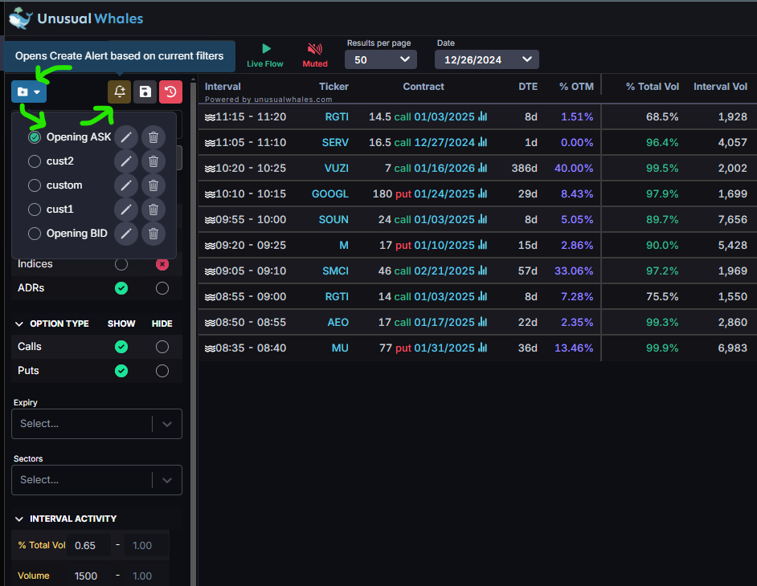Click the % Total Vol minimum field
This screenshot has height=586, width=757.
(x=89, y=546)
